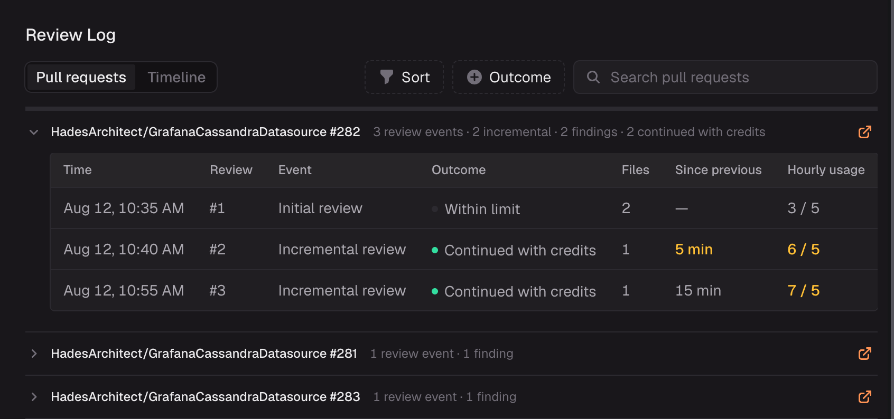Click the 6 / 5 hourly usage value
Image resolution: width=894 pixels, height=419 pixels.
tap(803, 250)
